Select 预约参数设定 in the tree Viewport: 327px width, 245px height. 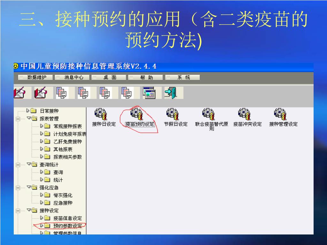click(x=68, y=226)
